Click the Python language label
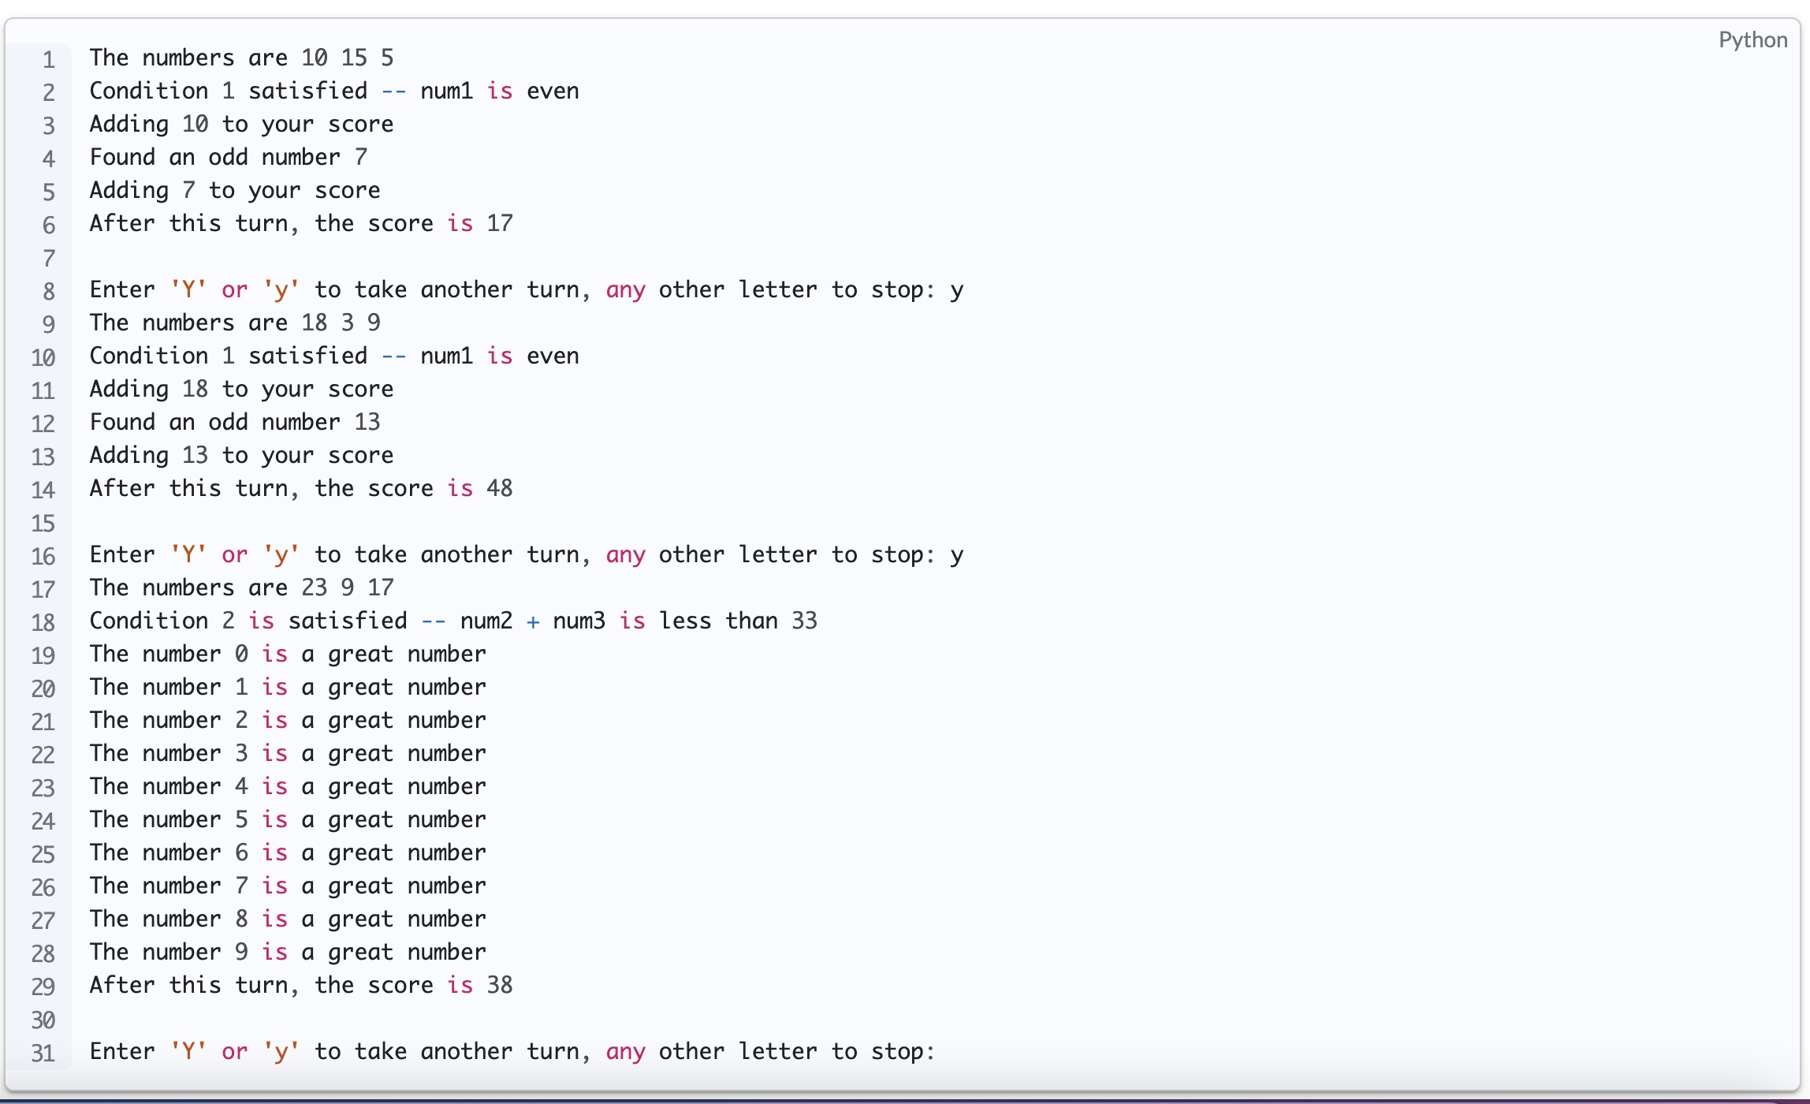The height and width of the screenshot is (1104, 1810). pyautogui.click(x=1752, y=39)
